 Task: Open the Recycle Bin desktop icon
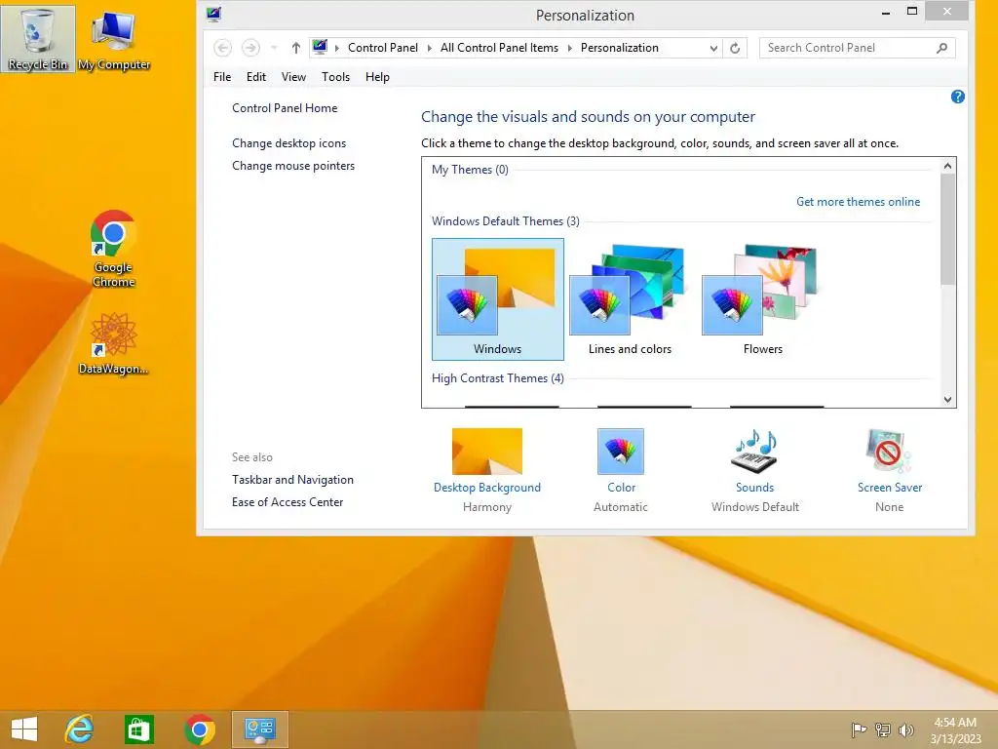click(38, 38)
